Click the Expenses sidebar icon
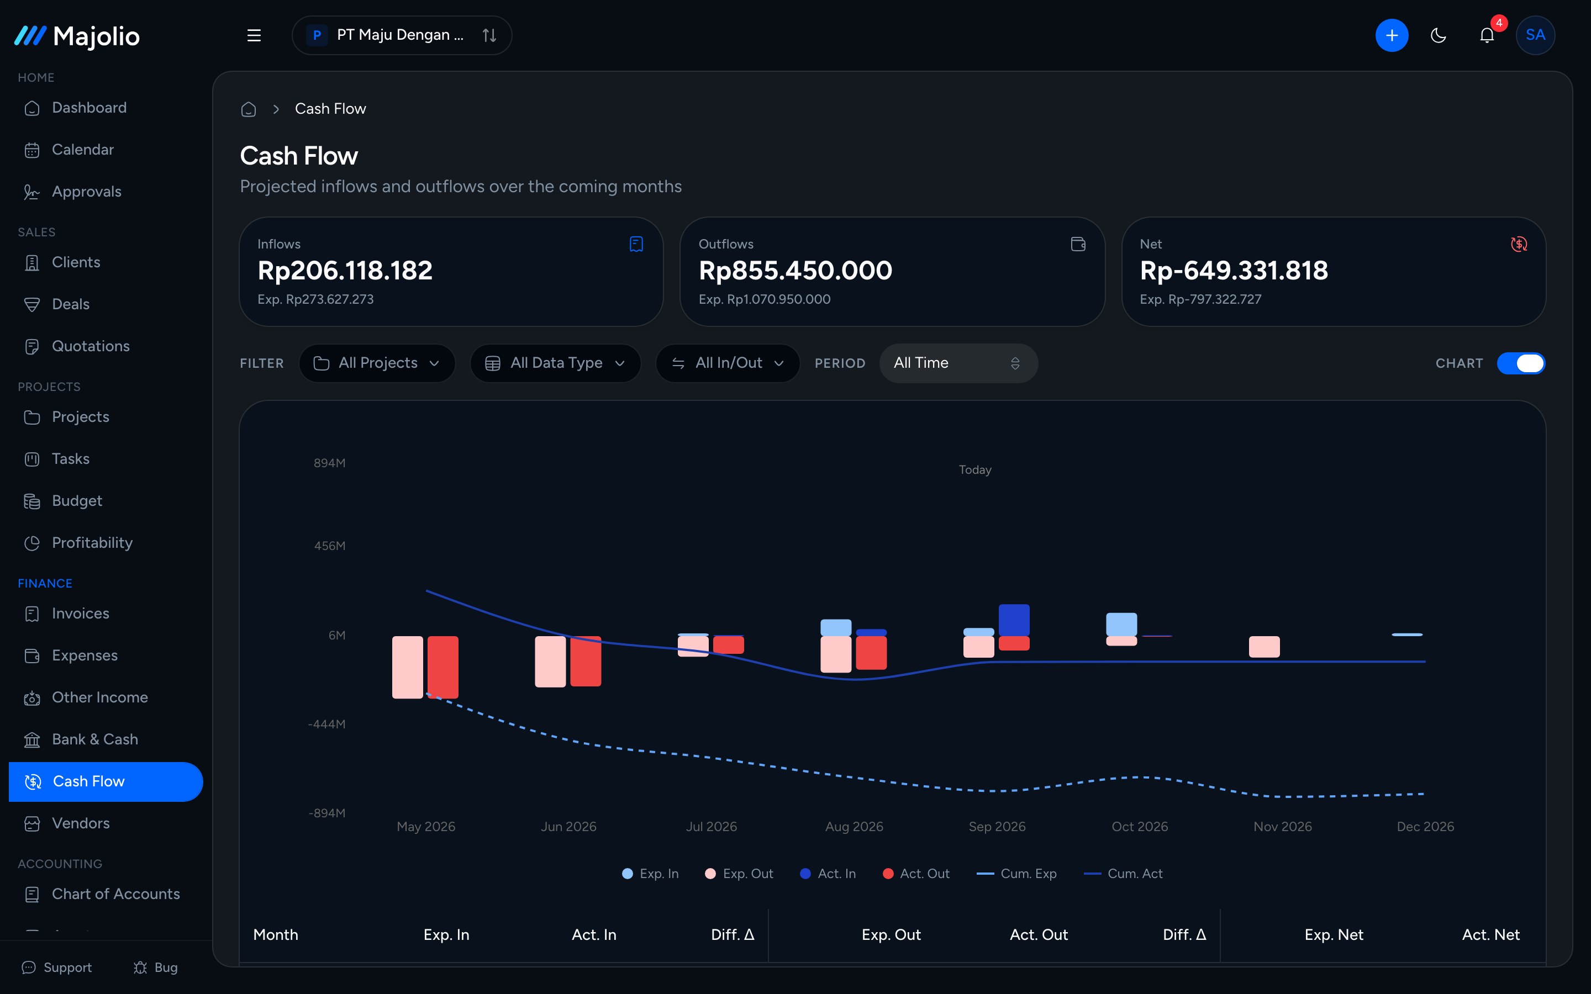The image size is (1591, 994). coord(31,656)
